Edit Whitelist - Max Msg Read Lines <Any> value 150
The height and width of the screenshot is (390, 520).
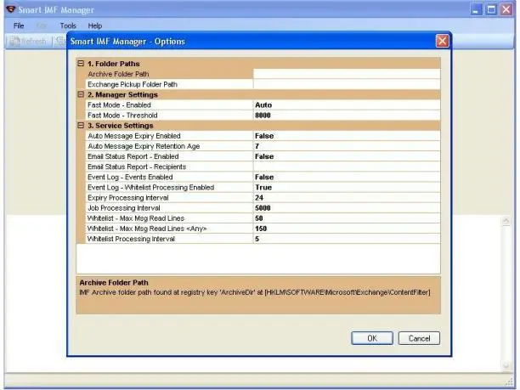pos(347,229)
